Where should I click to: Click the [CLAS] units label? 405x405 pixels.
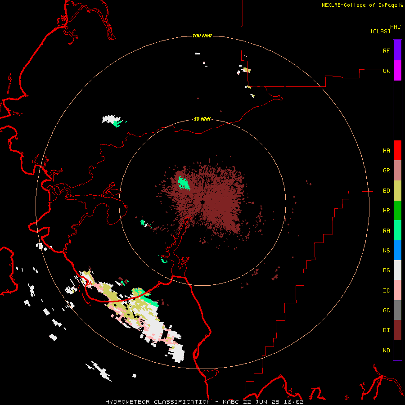coord(380,31)
